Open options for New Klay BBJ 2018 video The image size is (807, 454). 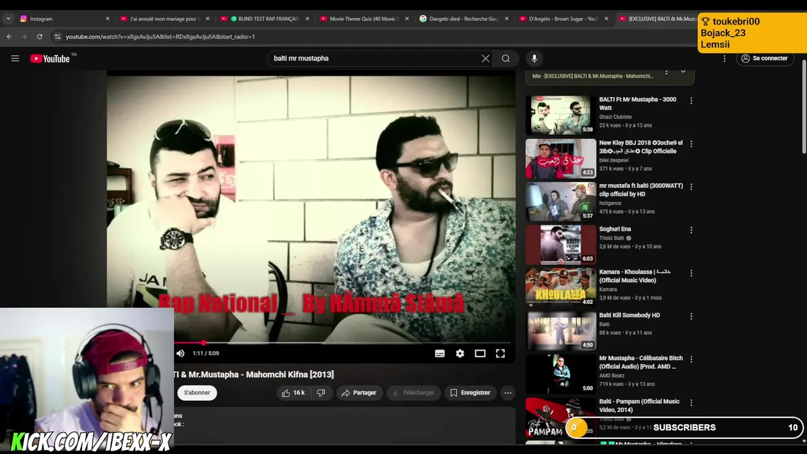[691, 144]
